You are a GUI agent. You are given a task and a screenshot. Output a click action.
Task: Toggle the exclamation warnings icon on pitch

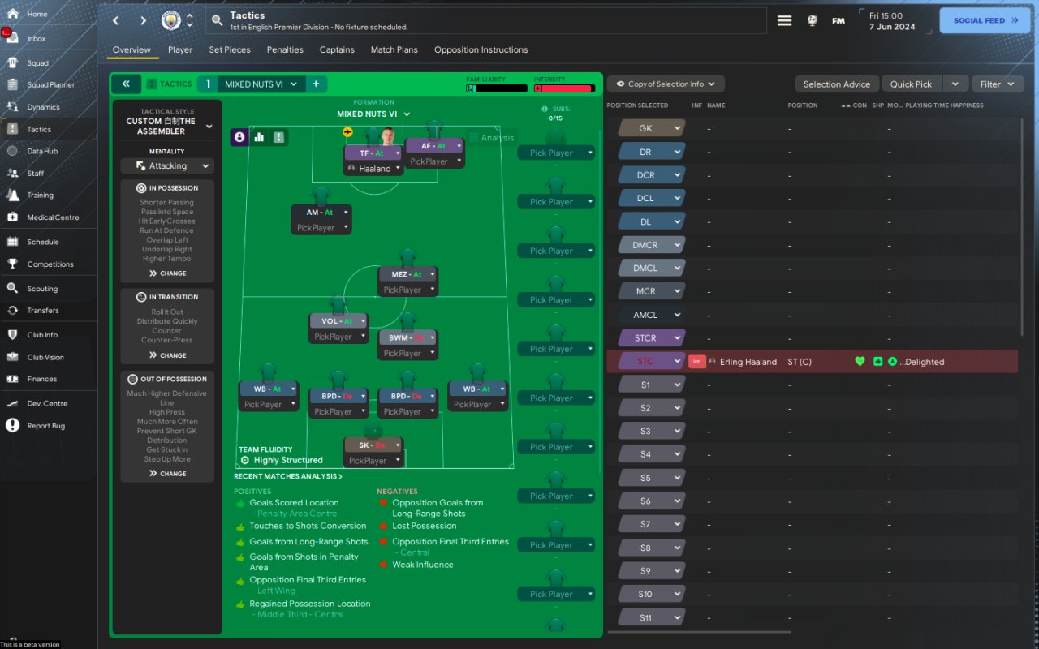pyautogui.click(x=279, y=137)
